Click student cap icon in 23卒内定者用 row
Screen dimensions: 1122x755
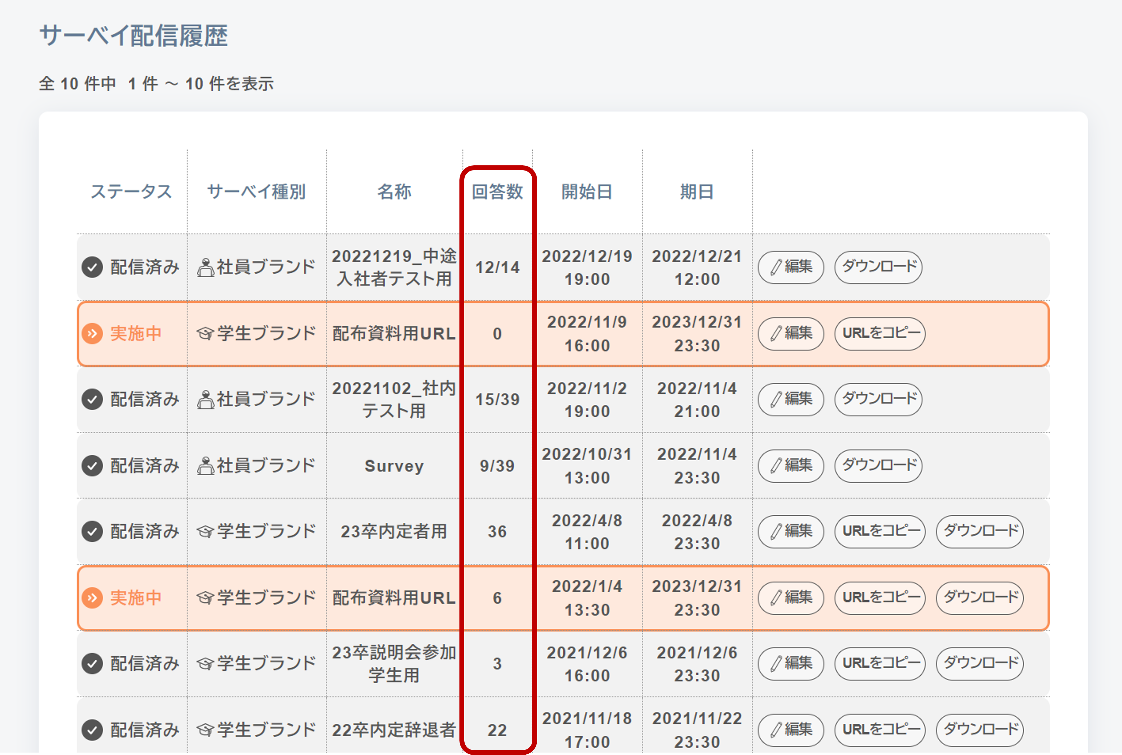coord(205,532)
